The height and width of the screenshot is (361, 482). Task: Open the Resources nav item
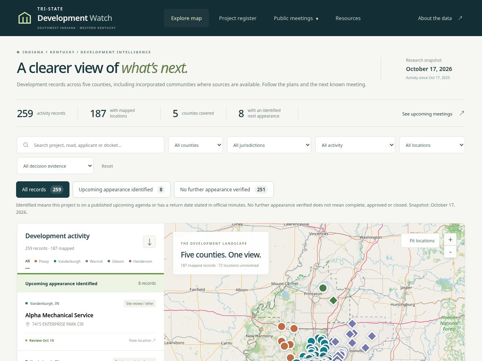pos(348,18)
